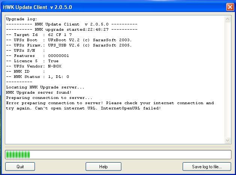The width and height of the screenshot is (236, 175).
Task: Select 'HWK Upgrade server found!' line
Action: tap(39, 93)
